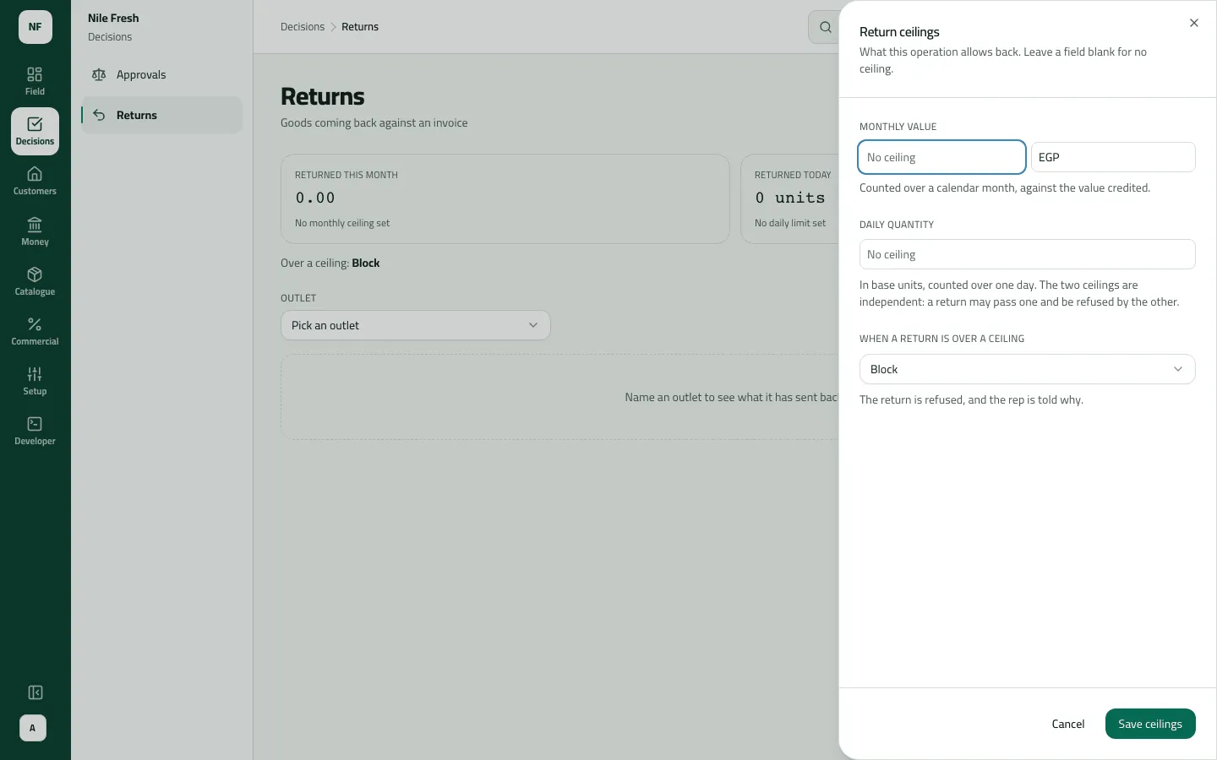Screen dimensions: 1217x760
Task: Go to the Money section
Action: [35, 231]
